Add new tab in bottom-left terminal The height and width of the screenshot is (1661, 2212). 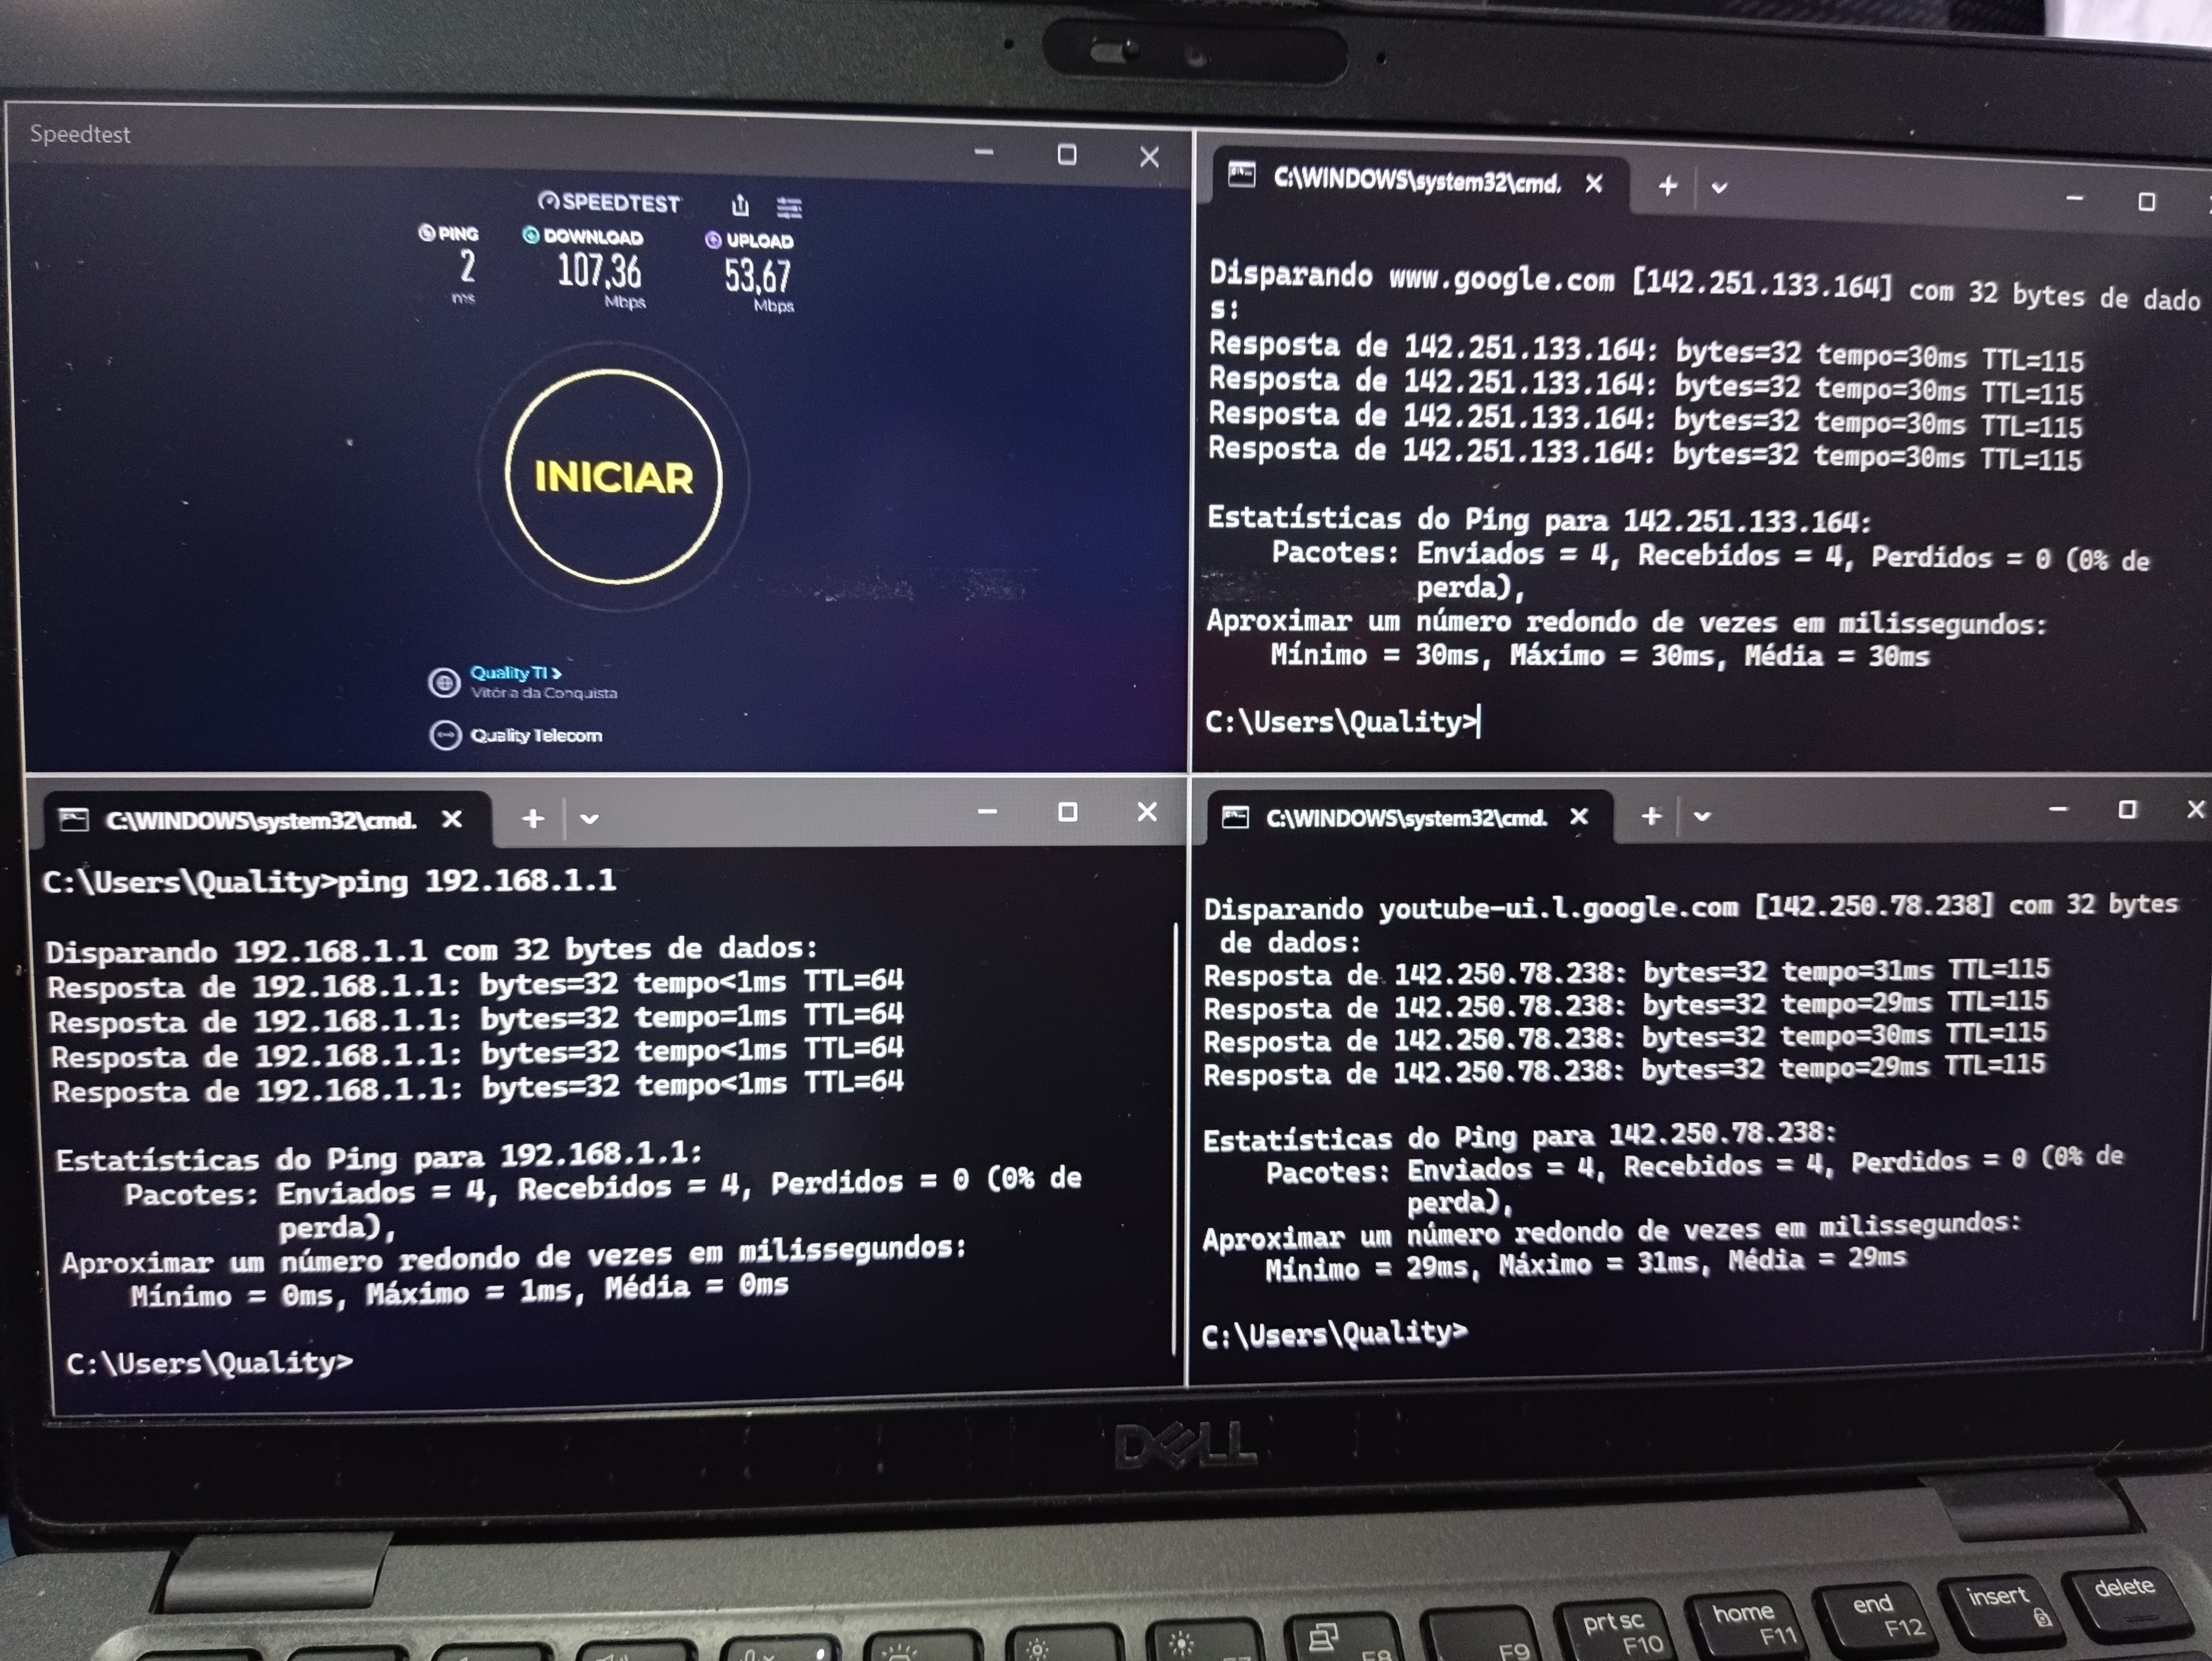coord(533,819)
